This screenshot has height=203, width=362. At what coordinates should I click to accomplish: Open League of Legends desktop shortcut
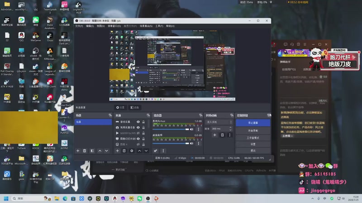[x=50, y=69]
